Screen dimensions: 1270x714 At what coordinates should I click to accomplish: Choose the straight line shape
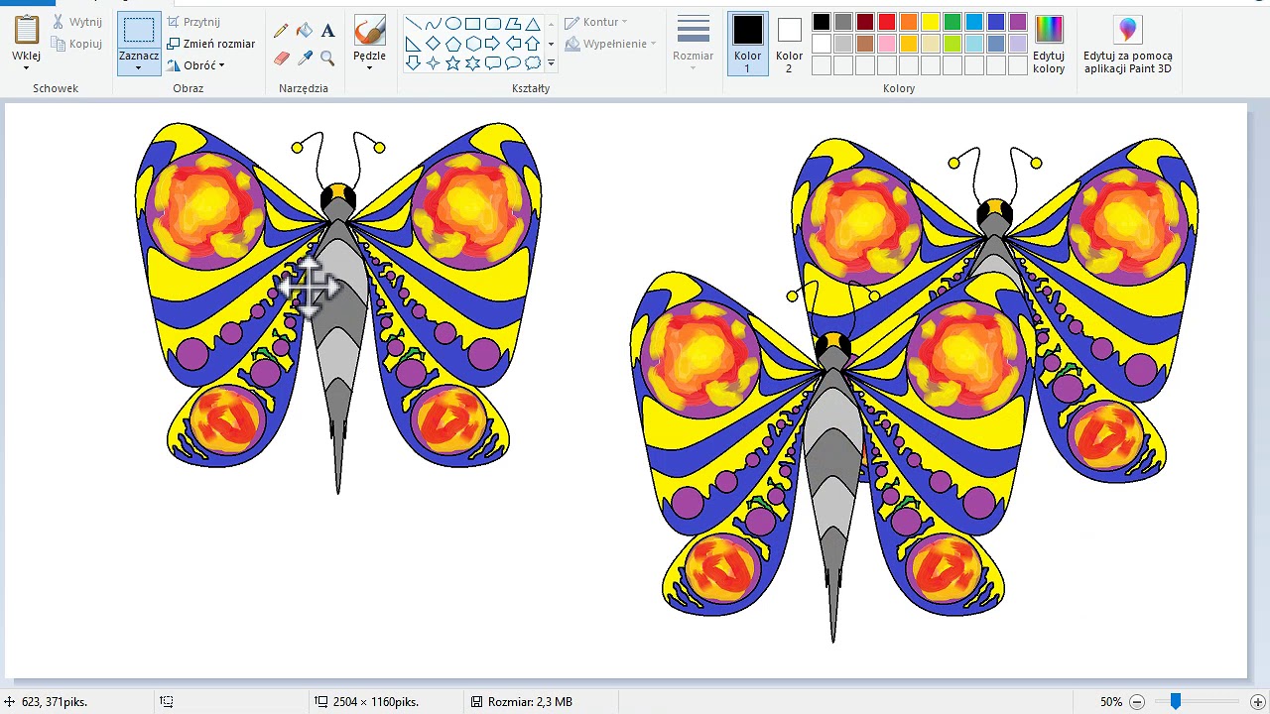413,24
